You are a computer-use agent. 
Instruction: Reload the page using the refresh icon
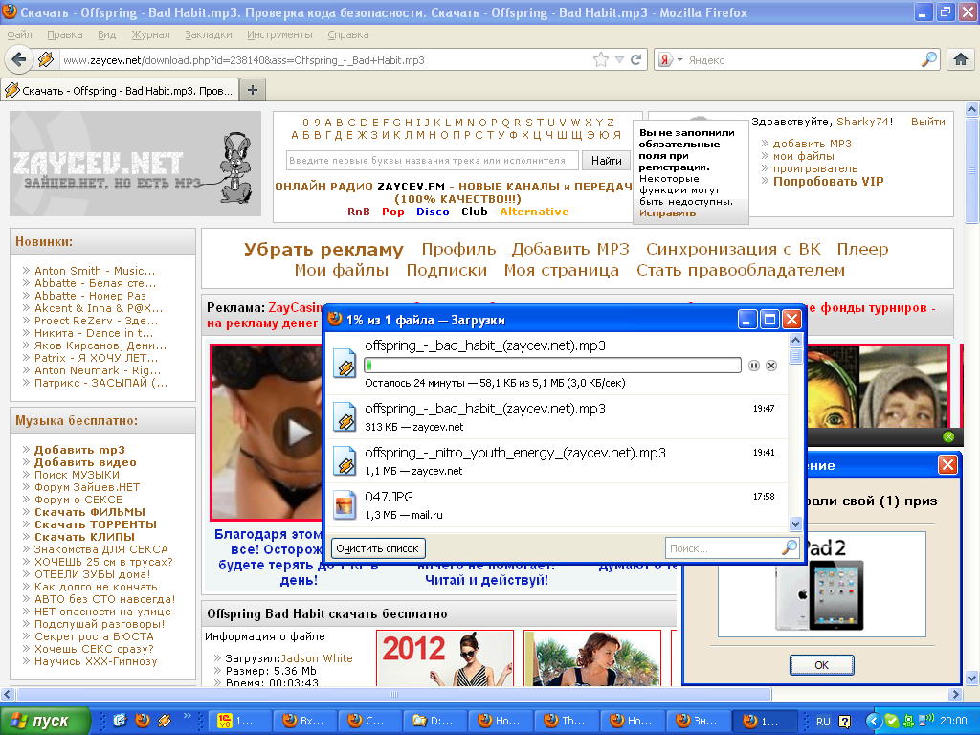(x=636, y=59)
